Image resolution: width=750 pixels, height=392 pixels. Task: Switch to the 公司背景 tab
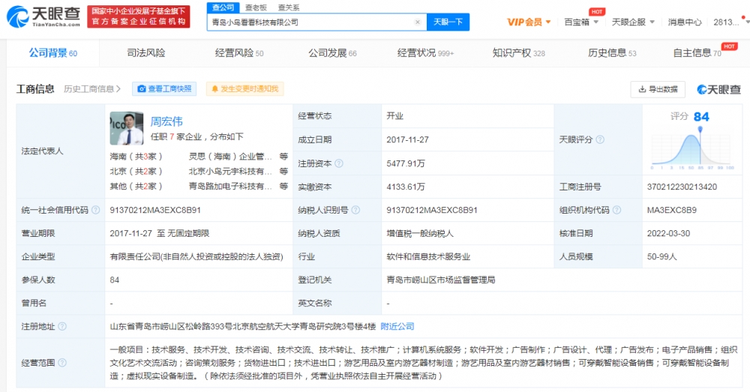(x=52, y=52)
